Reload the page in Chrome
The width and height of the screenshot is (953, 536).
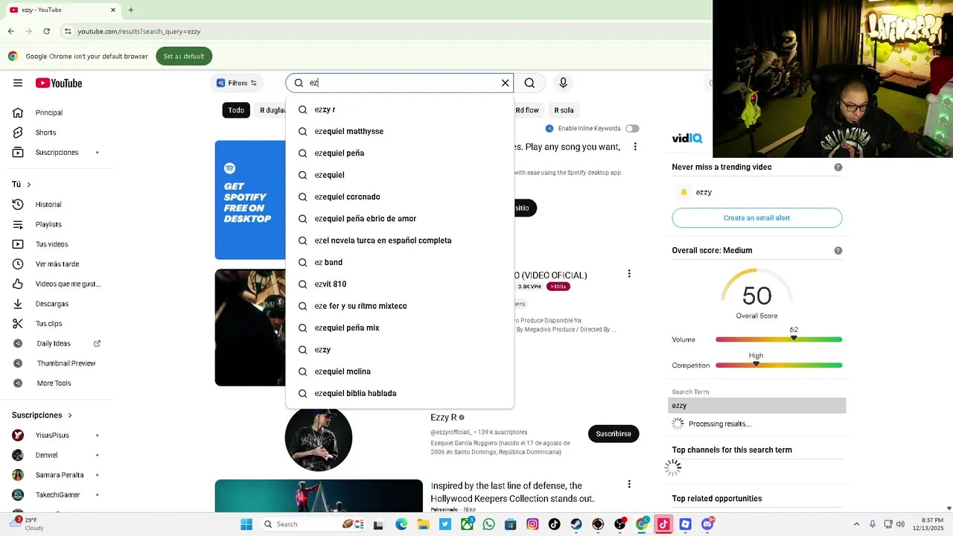[47, 31]
